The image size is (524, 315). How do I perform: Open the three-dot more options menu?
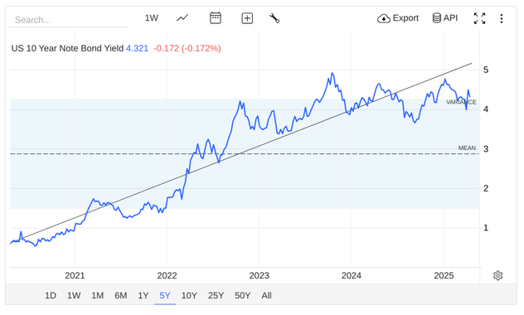point(501,18)
